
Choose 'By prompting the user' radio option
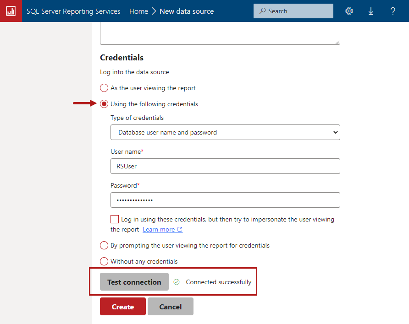(104, 245)
